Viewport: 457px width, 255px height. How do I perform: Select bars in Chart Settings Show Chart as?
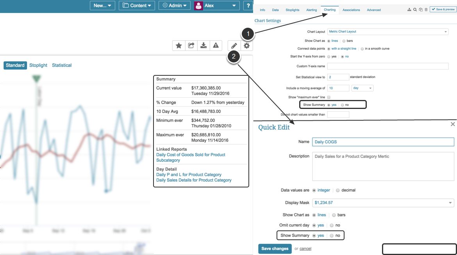point(344,41)
